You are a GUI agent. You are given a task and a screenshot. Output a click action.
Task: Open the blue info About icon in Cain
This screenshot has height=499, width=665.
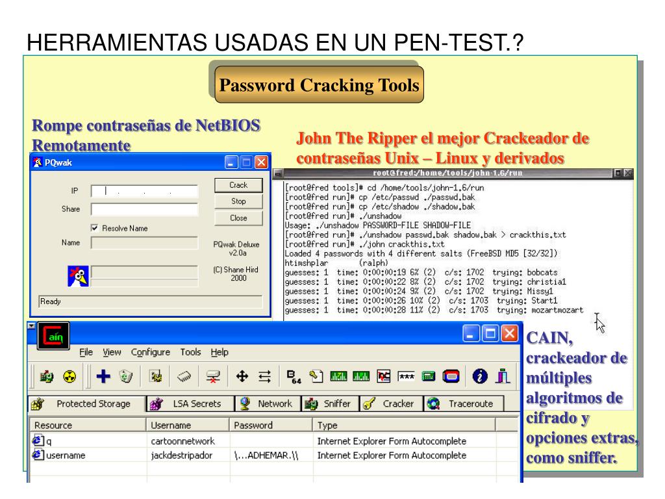tap(480, 376)
